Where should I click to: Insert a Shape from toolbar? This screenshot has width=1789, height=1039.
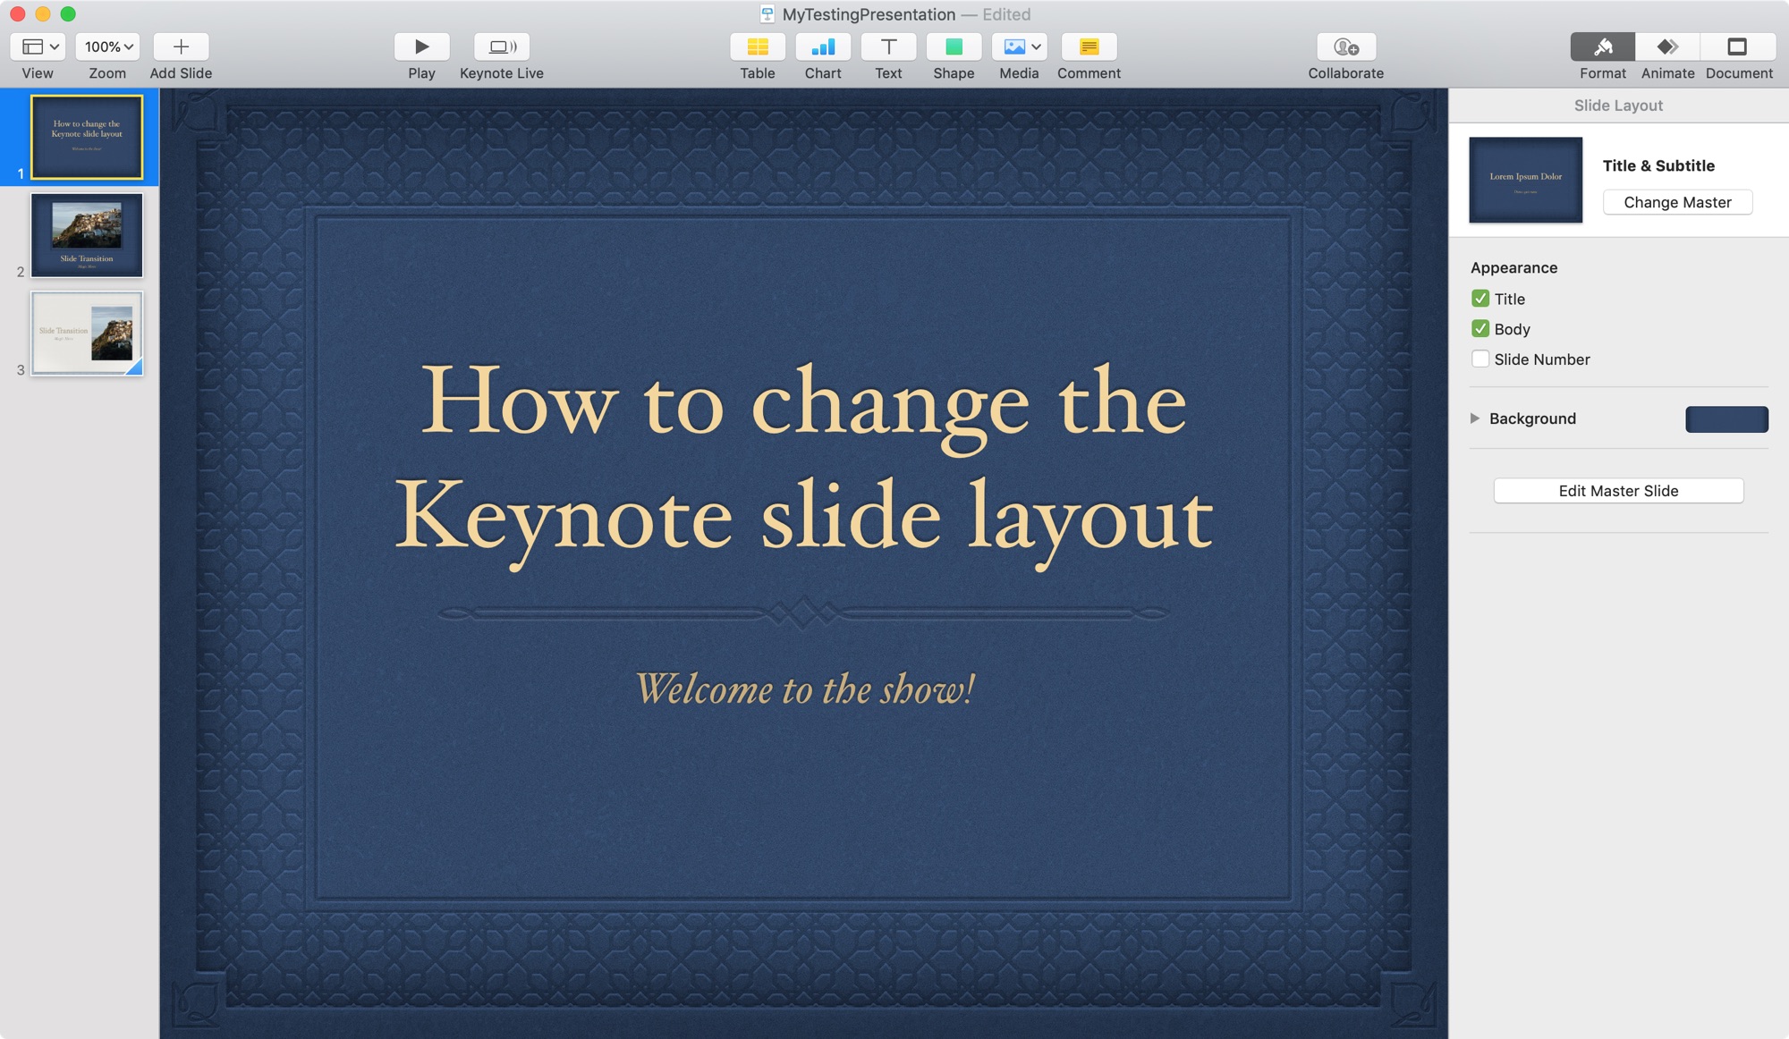pos(954,46)
